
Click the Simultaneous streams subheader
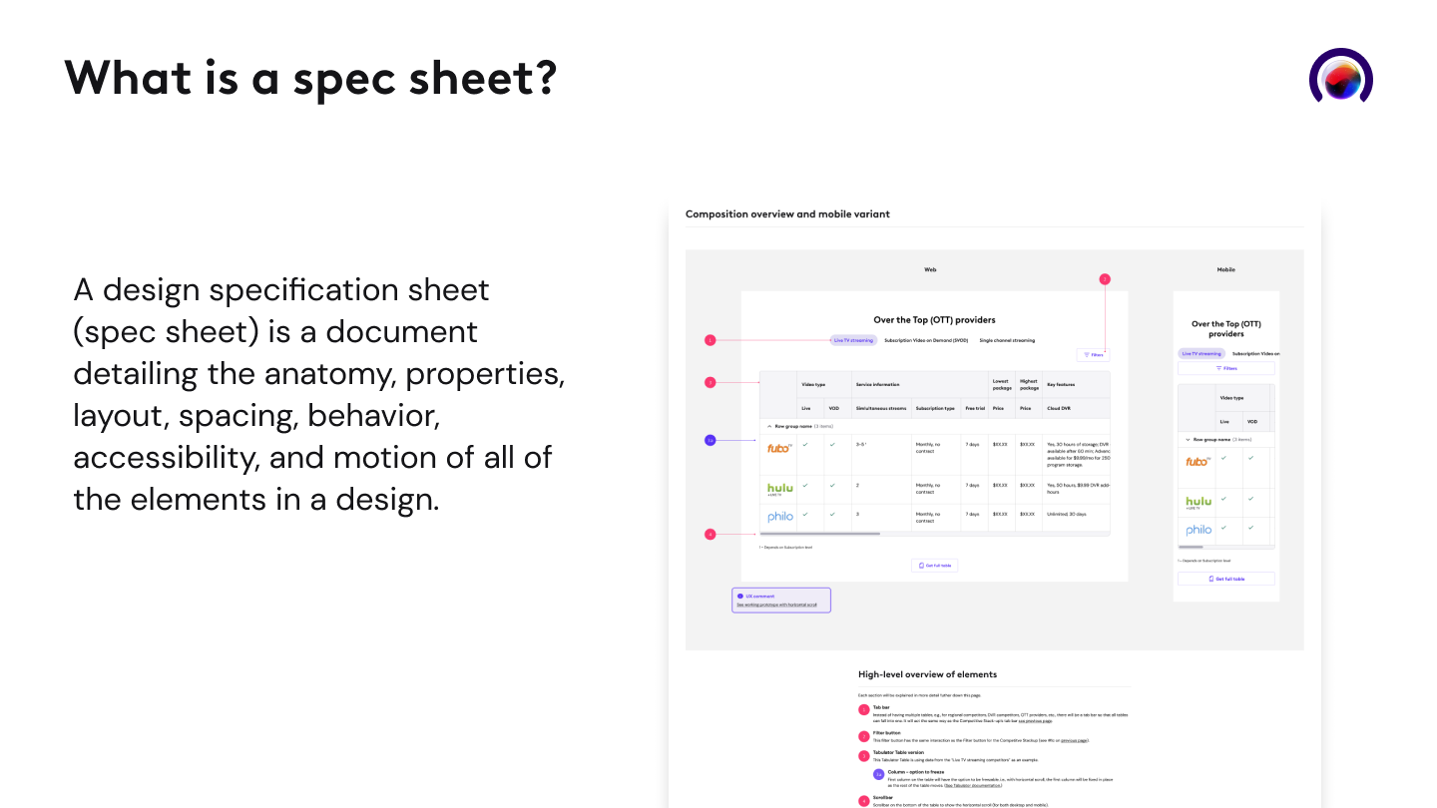881,408
